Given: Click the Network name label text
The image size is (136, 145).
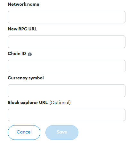Looking at the screenshot, I should [23, 4].
